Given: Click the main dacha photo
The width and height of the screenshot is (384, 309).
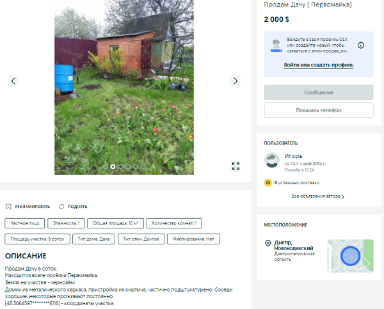Looking at the screenshot, I should tap(124, 87).
